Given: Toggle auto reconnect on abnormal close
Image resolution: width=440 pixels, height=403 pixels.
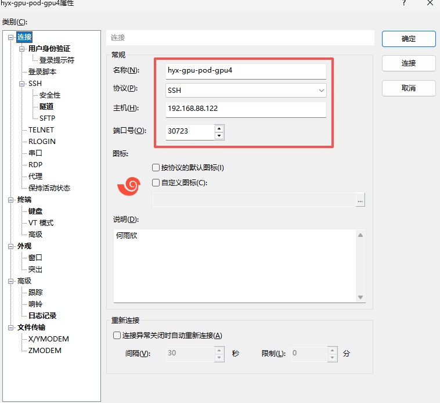Looking at the screenshot, I should coord(117,336).
